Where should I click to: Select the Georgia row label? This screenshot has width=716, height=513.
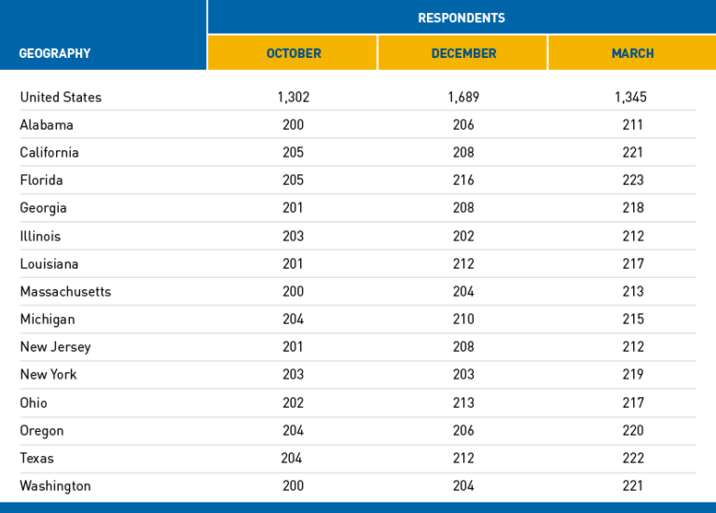44,208
